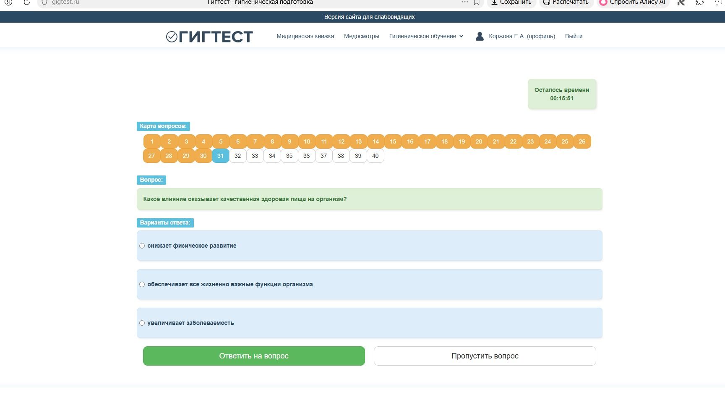This screenshot has width=725, height=408.
Task: Jump to question 1 in question map
Action: 152,141
